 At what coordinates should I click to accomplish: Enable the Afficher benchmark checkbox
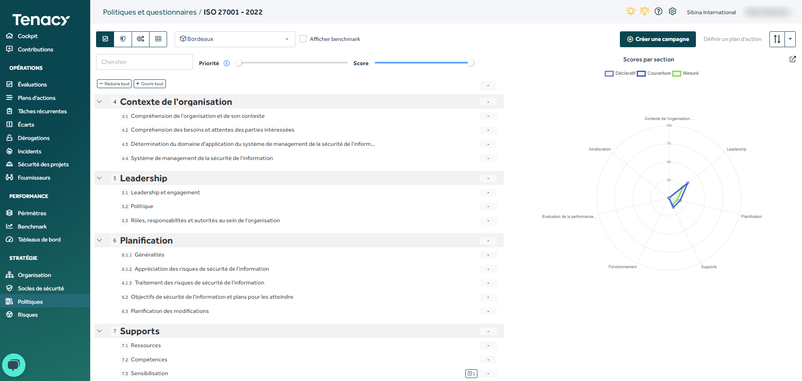click(x=303, y=39)
